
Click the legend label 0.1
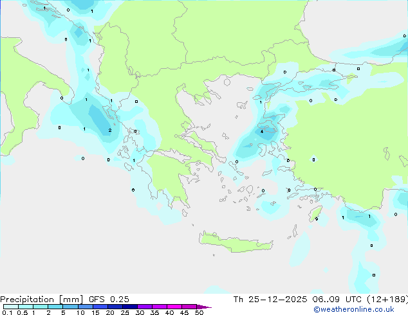(x=7, y=312)
